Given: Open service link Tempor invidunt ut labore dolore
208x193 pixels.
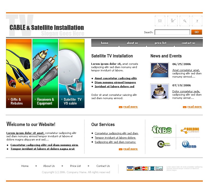Looking at the screenshot, I should 115,138.
